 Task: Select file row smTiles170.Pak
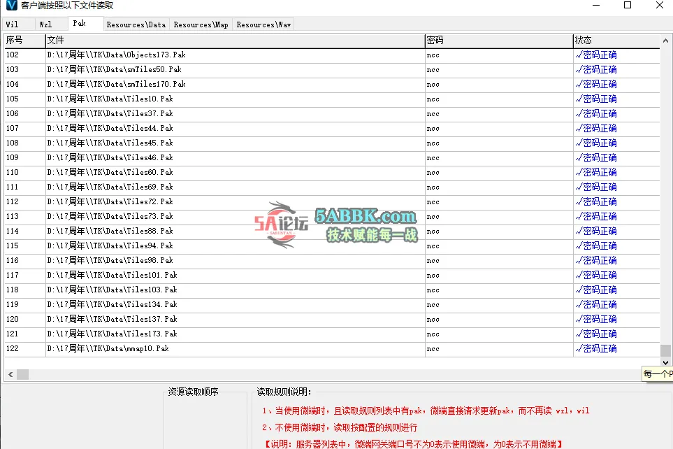point(332,84)
